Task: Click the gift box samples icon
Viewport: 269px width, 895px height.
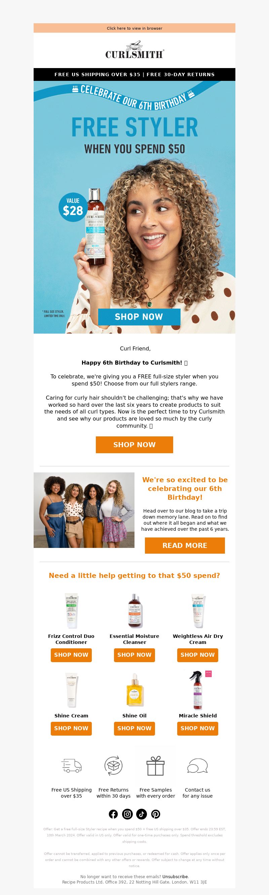Action: (155, 765)
